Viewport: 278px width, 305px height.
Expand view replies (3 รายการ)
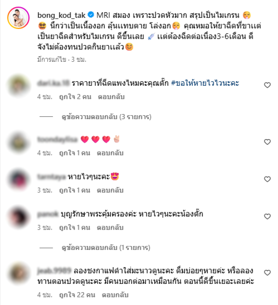(106, 117)
